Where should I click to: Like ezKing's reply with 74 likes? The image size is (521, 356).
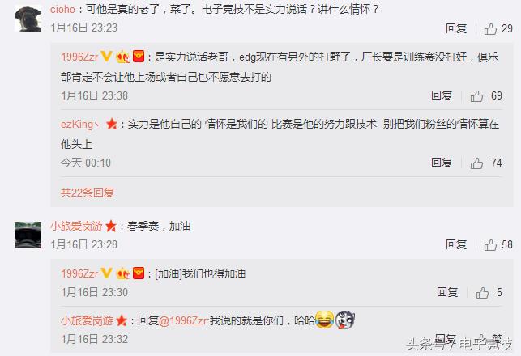[476, 163]
